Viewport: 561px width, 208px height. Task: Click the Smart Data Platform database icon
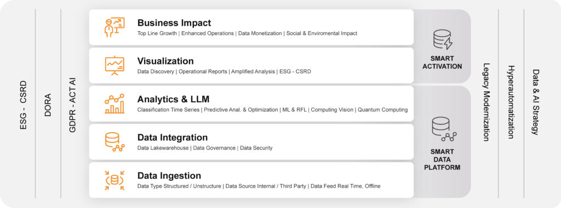tap(444, 129)
